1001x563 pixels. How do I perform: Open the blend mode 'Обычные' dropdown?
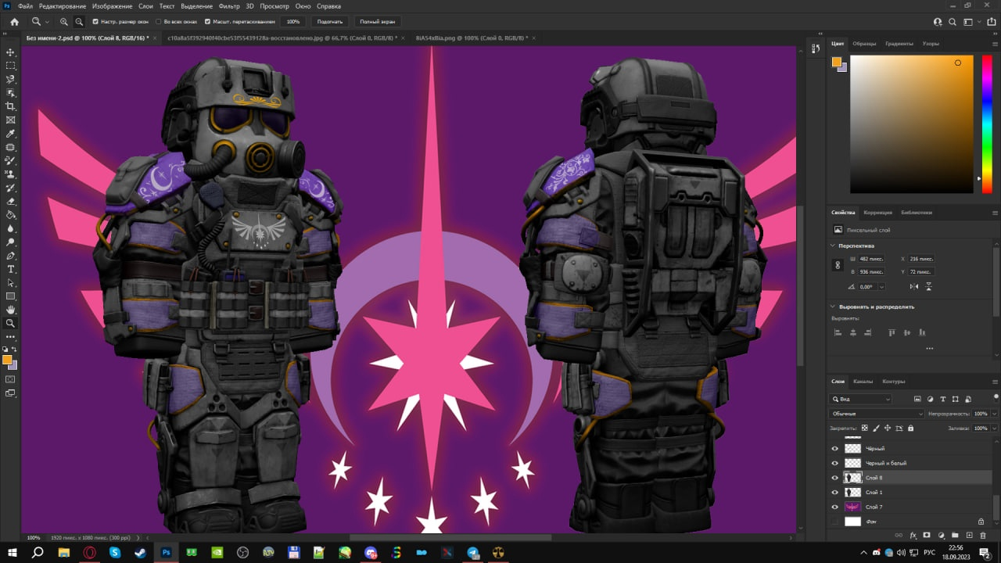(x=877, y=414)
